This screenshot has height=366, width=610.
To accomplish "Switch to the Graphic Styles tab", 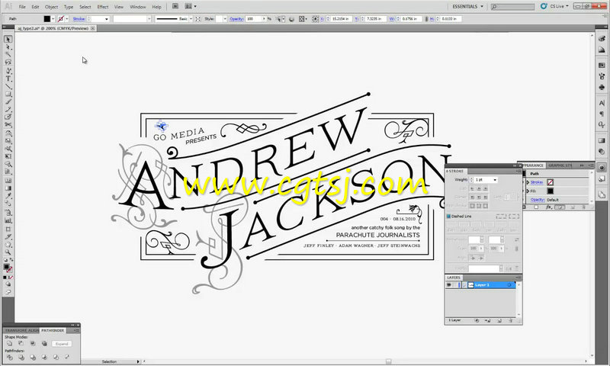I will (x=560, y=165).
